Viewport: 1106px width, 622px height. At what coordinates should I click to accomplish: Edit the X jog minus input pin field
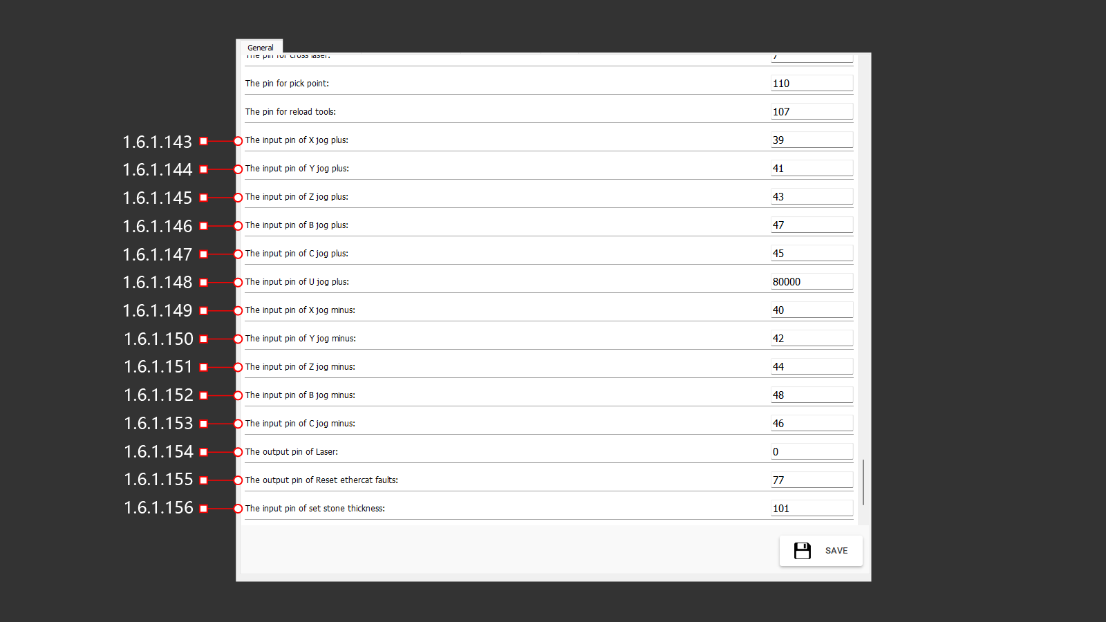811,310
